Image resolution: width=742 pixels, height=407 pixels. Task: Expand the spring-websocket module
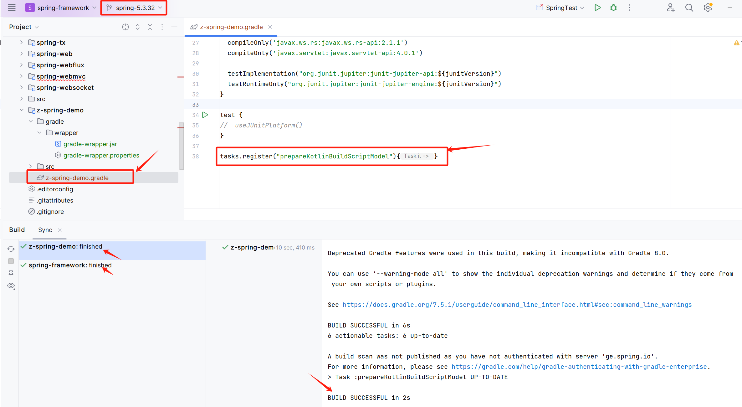21,87
